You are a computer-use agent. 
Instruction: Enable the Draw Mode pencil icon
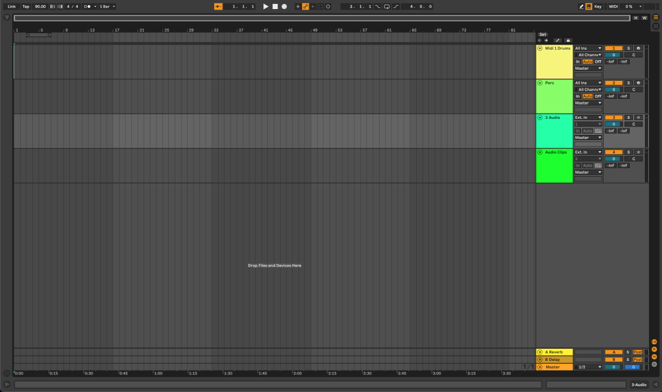click(580, 6)
